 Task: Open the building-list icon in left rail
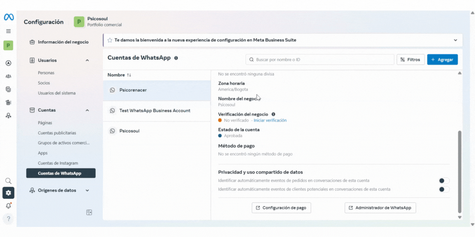[x=8, y=103]
